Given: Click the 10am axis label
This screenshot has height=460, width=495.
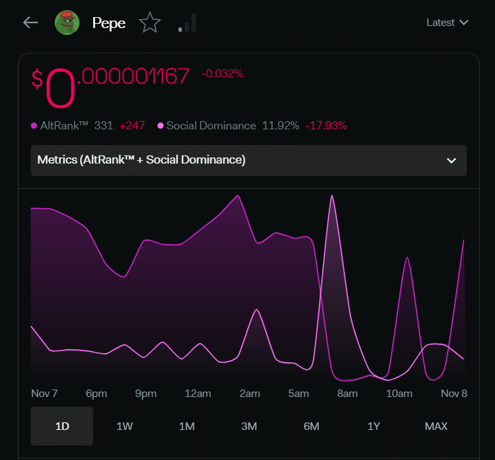Looking at the screenshot, I should tap(399, 394).
